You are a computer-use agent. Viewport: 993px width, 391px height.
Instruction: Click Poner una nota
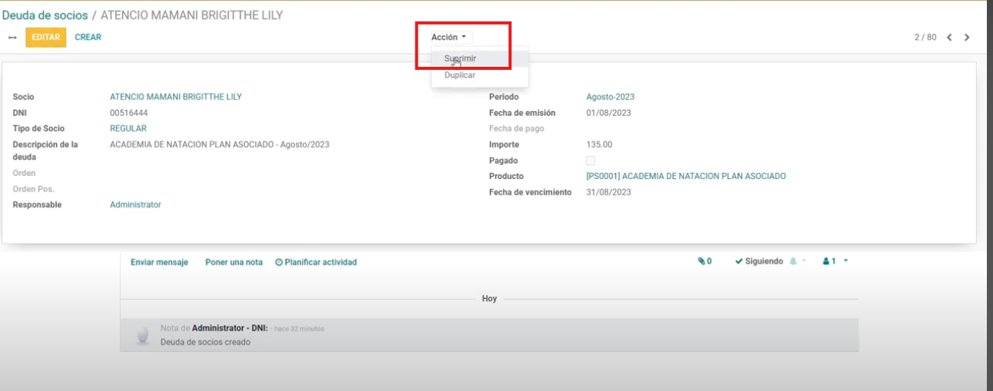tap(233, 262)
